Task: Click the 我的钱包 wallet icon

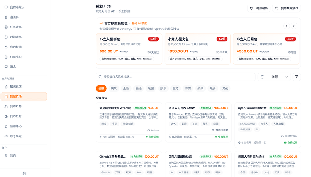Action: [6, 116]
